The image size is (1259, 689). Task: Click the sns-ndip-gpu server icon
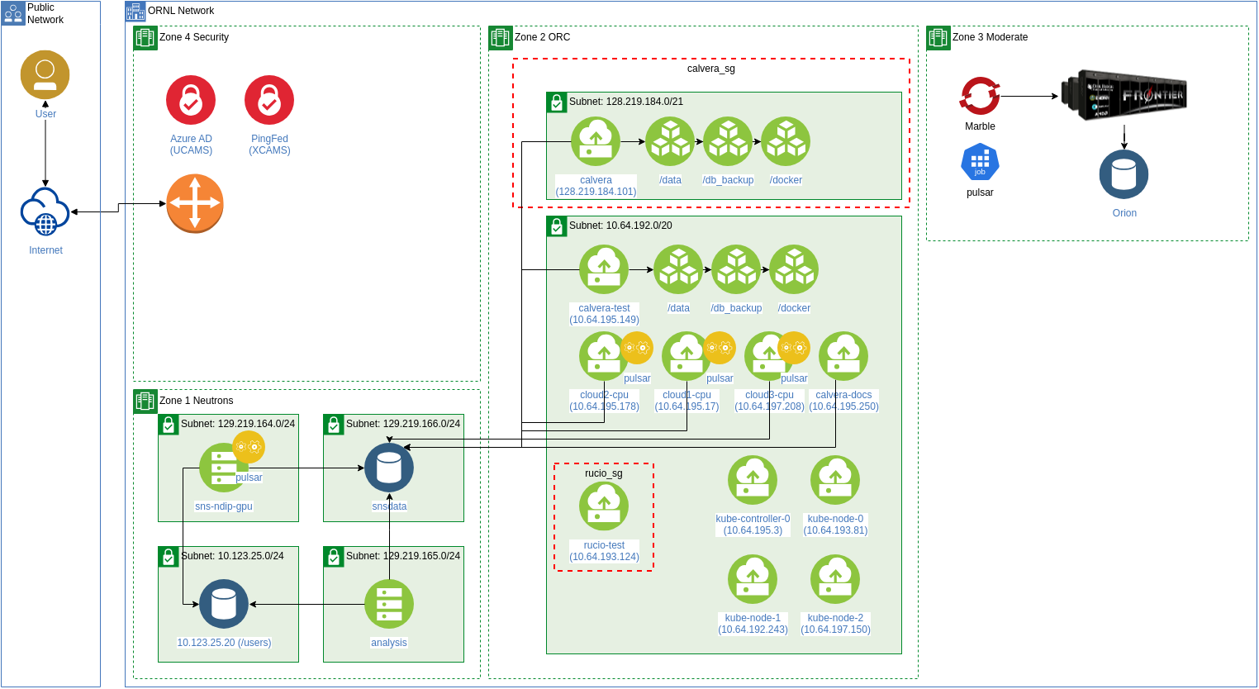point(222,468)
